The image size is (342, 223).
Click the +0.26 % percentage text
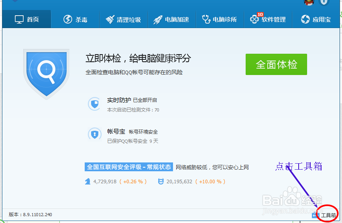coord(133,182)
